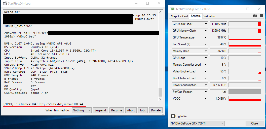Open the GPU-Z hamburger menu icon

point(261,16)
